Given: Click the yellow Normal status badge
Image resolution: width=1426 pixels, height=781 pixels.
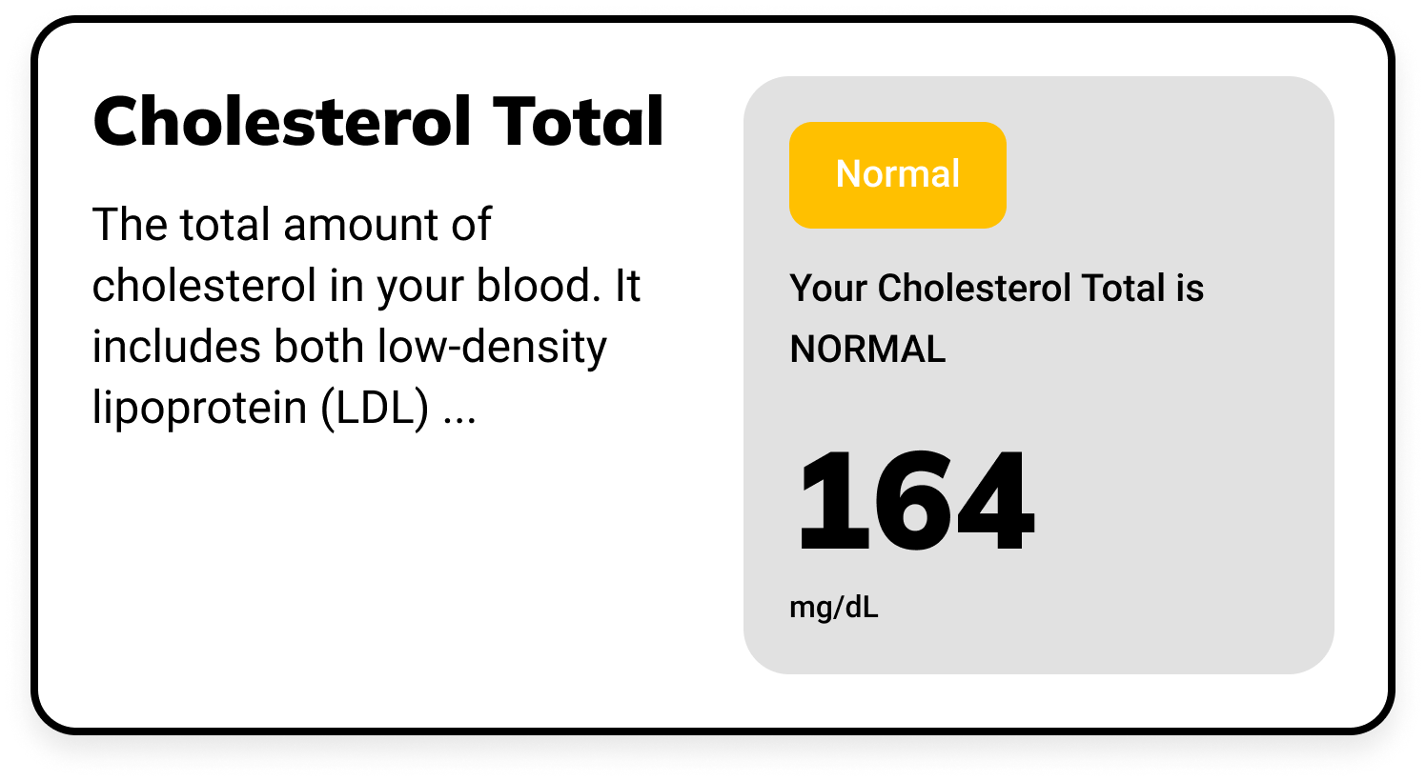Looking at the screenshot, I should 897,174.
